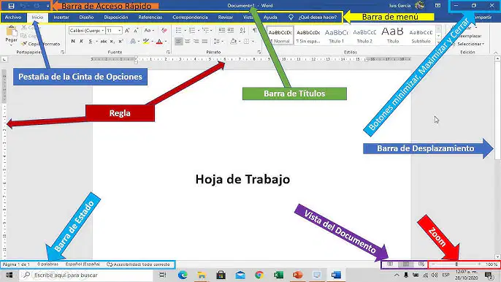
Task: Open the Archivo tab
Action: (x=13, y=18)
